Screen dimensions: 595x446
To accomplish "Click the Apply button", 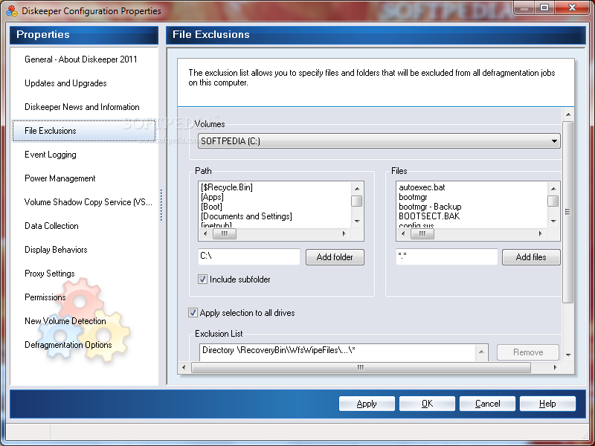I will click(x=367, y=404).
